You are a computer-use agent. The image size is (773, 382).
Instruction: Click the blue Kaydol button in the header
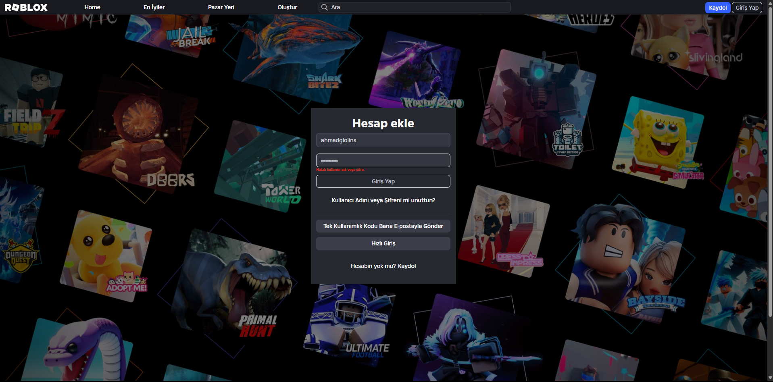pos(718,8)
